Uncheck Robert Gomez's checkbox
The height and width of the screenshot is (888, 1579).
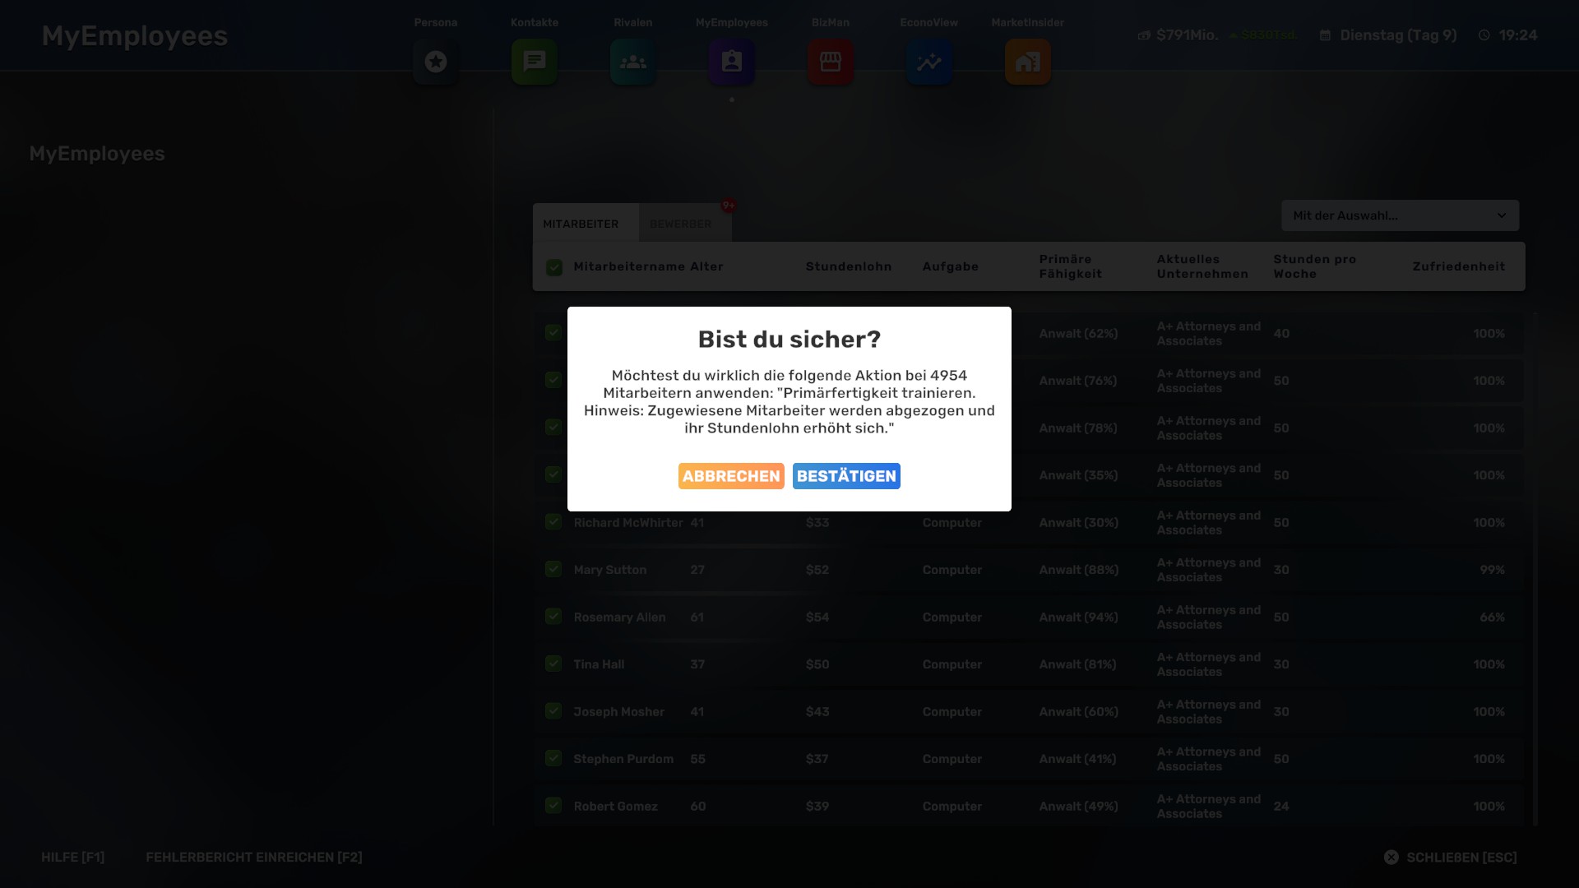click(553, 805)
